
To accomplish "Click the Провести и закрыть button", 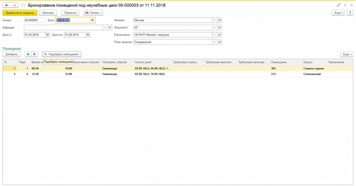I will pos(20,12).
